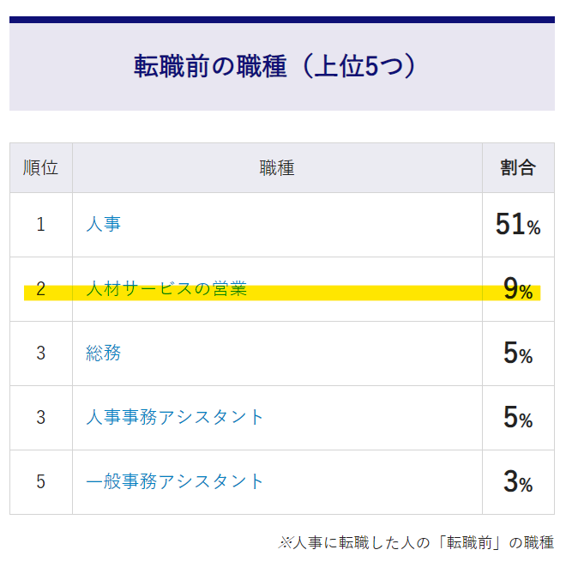Select the 割合 column header

coord(517,167)
